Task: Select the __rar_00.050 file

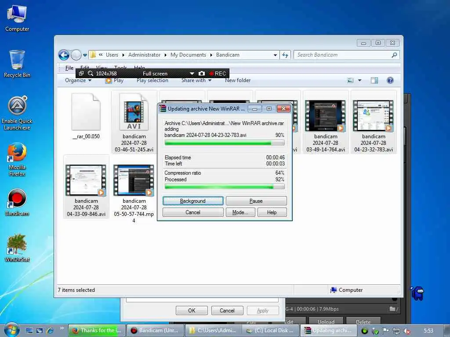Action: 86,116
